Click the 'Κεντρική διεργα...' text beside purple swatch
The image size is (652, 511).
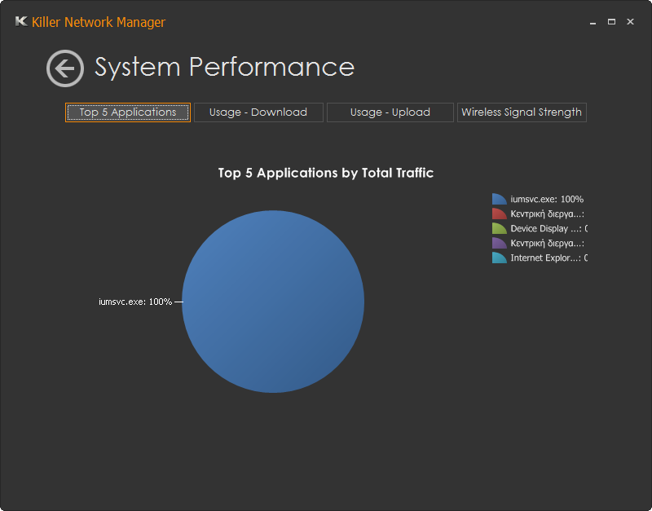(547, 243)
